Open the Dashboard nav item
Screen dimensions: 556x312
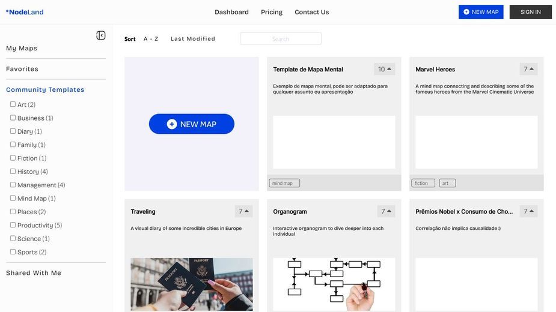(231, 12)
